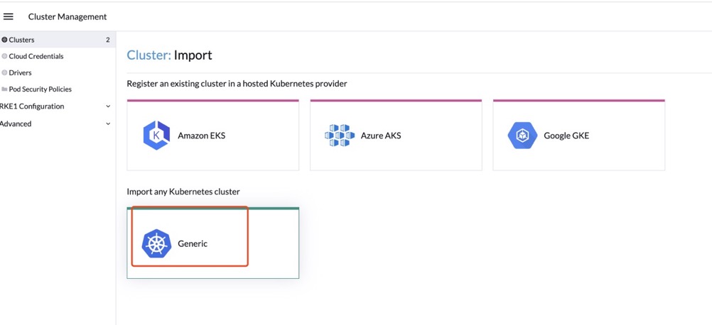Select the Google GKE provider card
Screen dimensions: 712x325
(x=579, y=135)
